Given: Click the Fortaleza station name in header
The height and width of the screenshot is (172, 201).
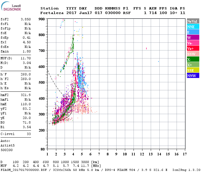Looking at the screenshot, I should pos(52,13).
